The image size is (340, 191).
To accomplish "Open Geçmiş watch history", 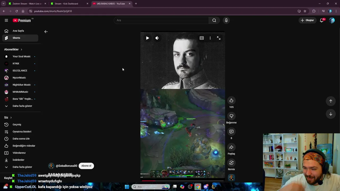I will pos(20,125).
